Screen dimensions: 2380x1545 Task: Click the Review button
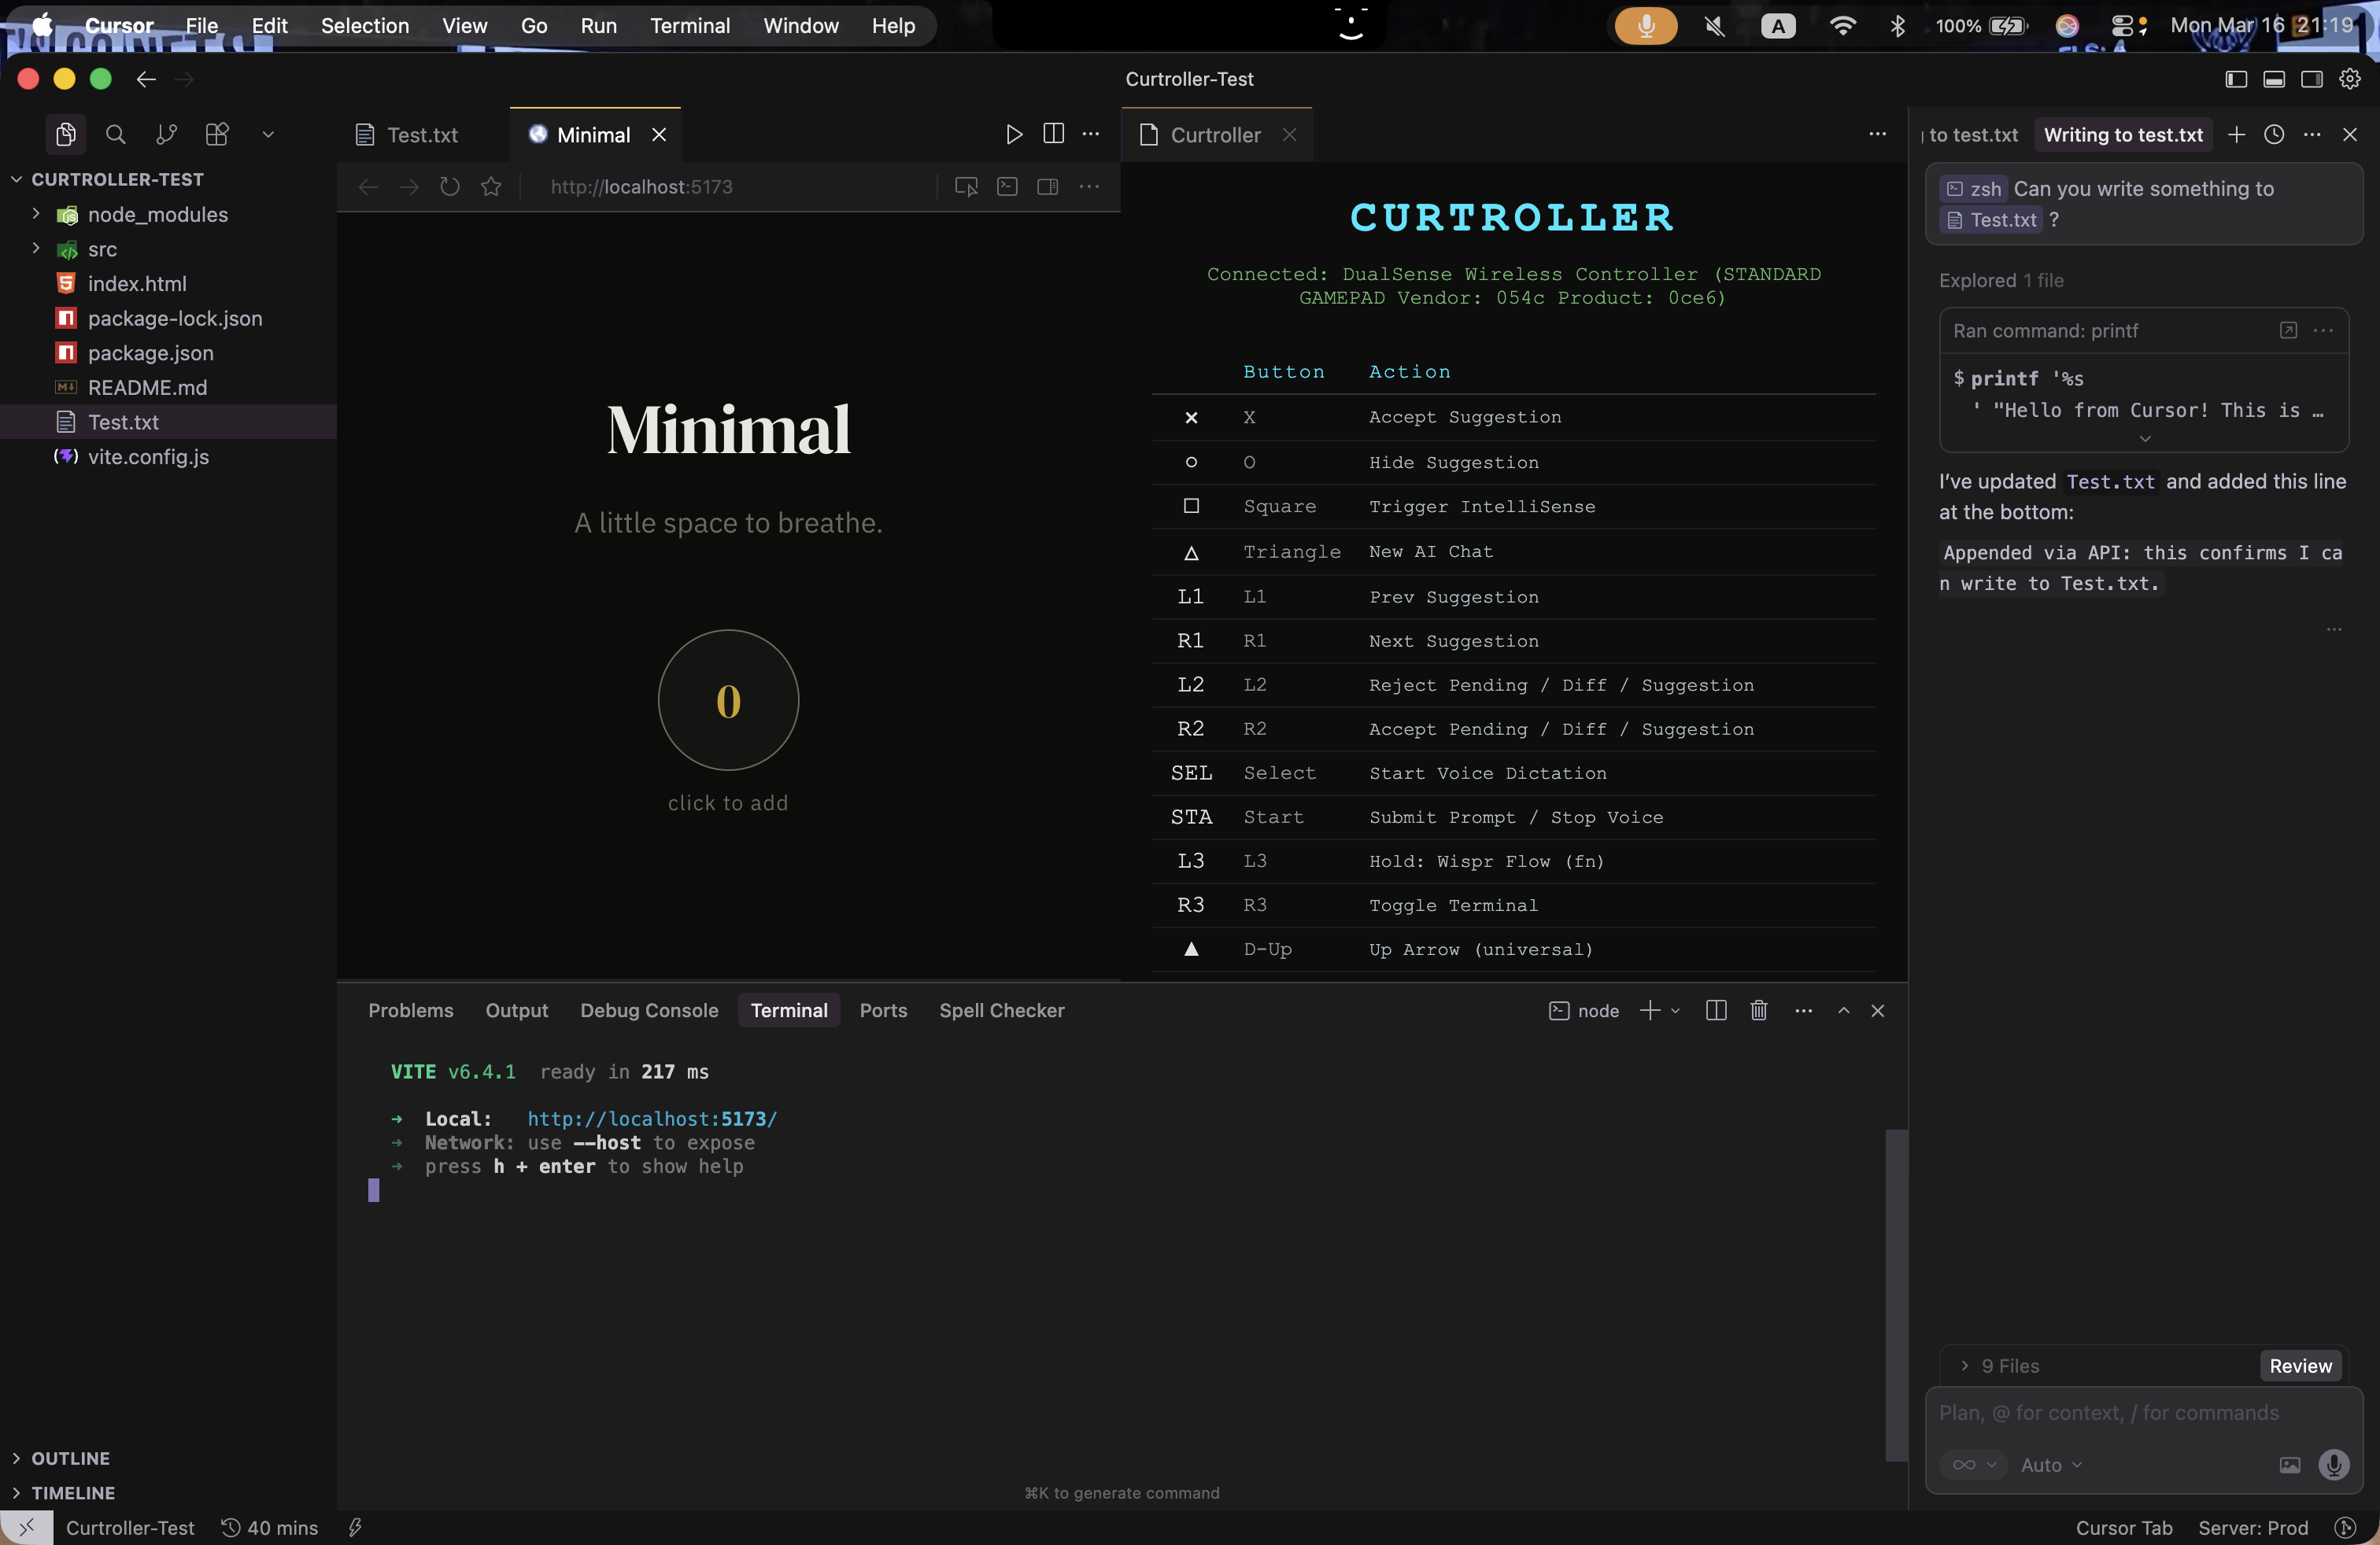[2300, 1365]
